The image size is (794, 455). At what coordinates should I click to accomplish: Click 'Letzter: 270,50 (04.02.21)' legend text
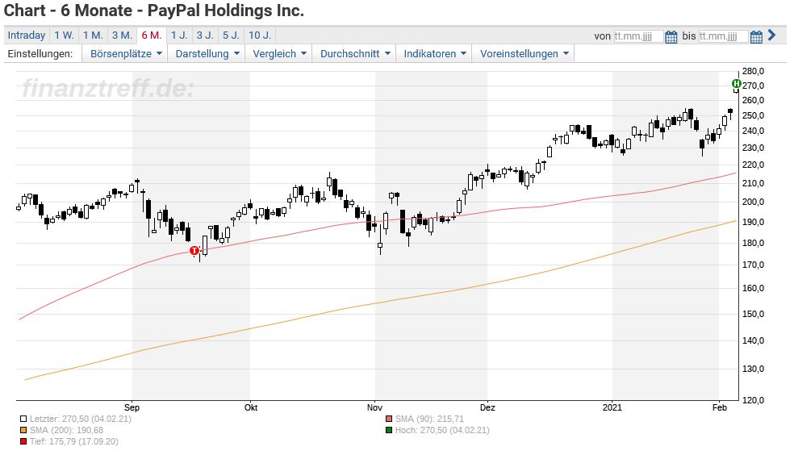[81, 419]
